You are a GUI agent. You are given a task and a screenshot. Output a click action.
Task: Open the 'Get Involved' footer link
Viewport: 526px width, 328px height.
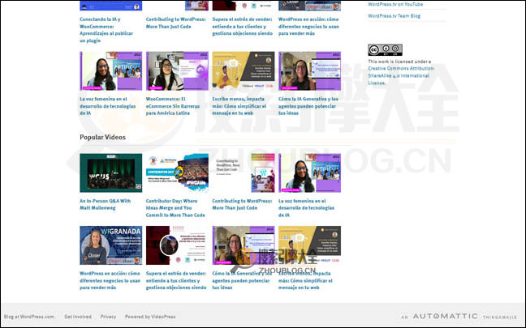click(x=78, y=317)
